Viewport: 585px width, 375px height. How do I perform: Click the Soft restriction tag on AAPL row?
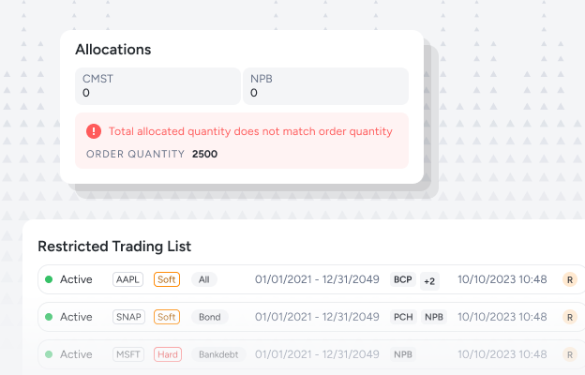167,279
